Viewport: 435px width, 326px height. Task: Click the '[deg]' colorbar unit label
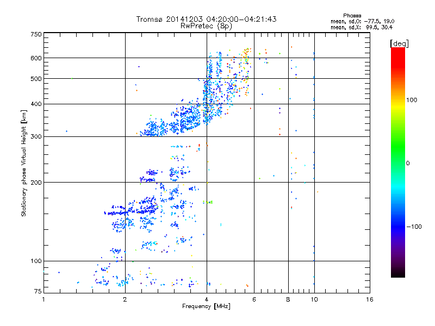pos(399,43)
